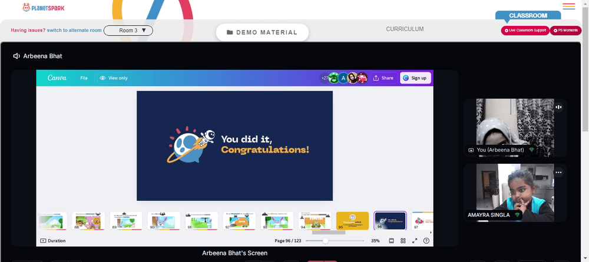This screenshot has width=589, height=262.
Task: Open grid view of all pages
Action: click(x=403, y=241)
